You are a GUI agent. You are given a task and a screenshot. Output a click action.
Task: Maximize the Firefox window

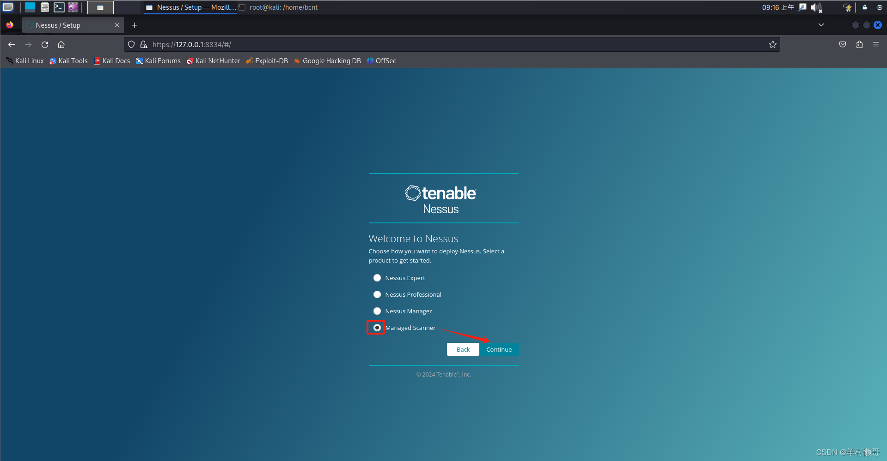867,25
